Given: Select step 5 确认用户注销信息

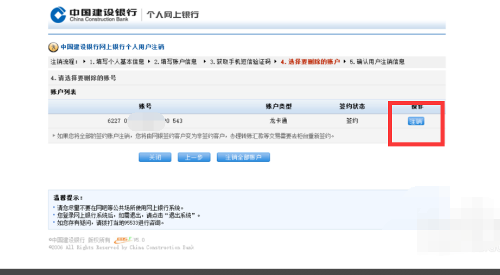Looking at the screenshot, I should [377, 61].
